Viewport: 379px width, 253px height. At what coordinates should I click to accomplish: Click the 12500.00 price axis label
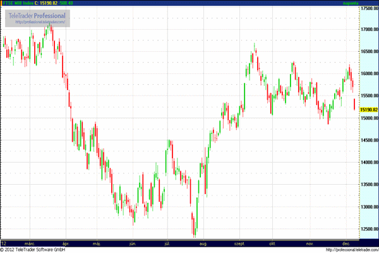click(369, 229)
